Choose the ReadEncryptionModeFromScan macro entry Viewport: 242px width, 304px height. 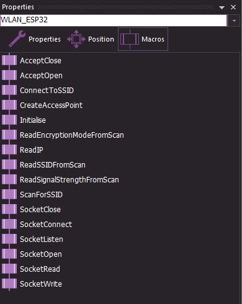tap(72, 135)
